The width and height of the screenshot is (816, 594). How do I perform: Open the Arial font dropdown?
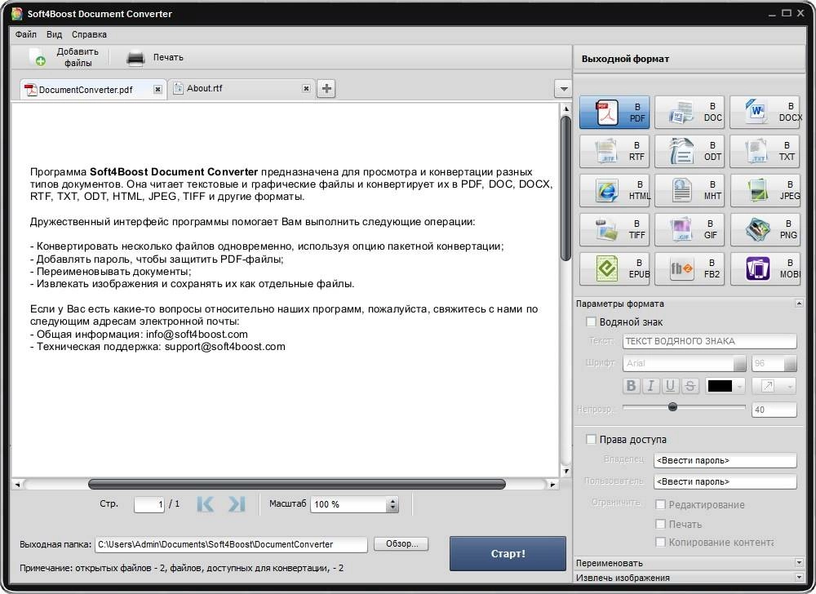tap(739, 363)
